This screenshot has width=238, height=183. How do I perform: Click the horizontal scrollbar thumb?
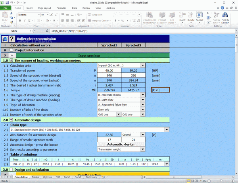click(173, 177)
